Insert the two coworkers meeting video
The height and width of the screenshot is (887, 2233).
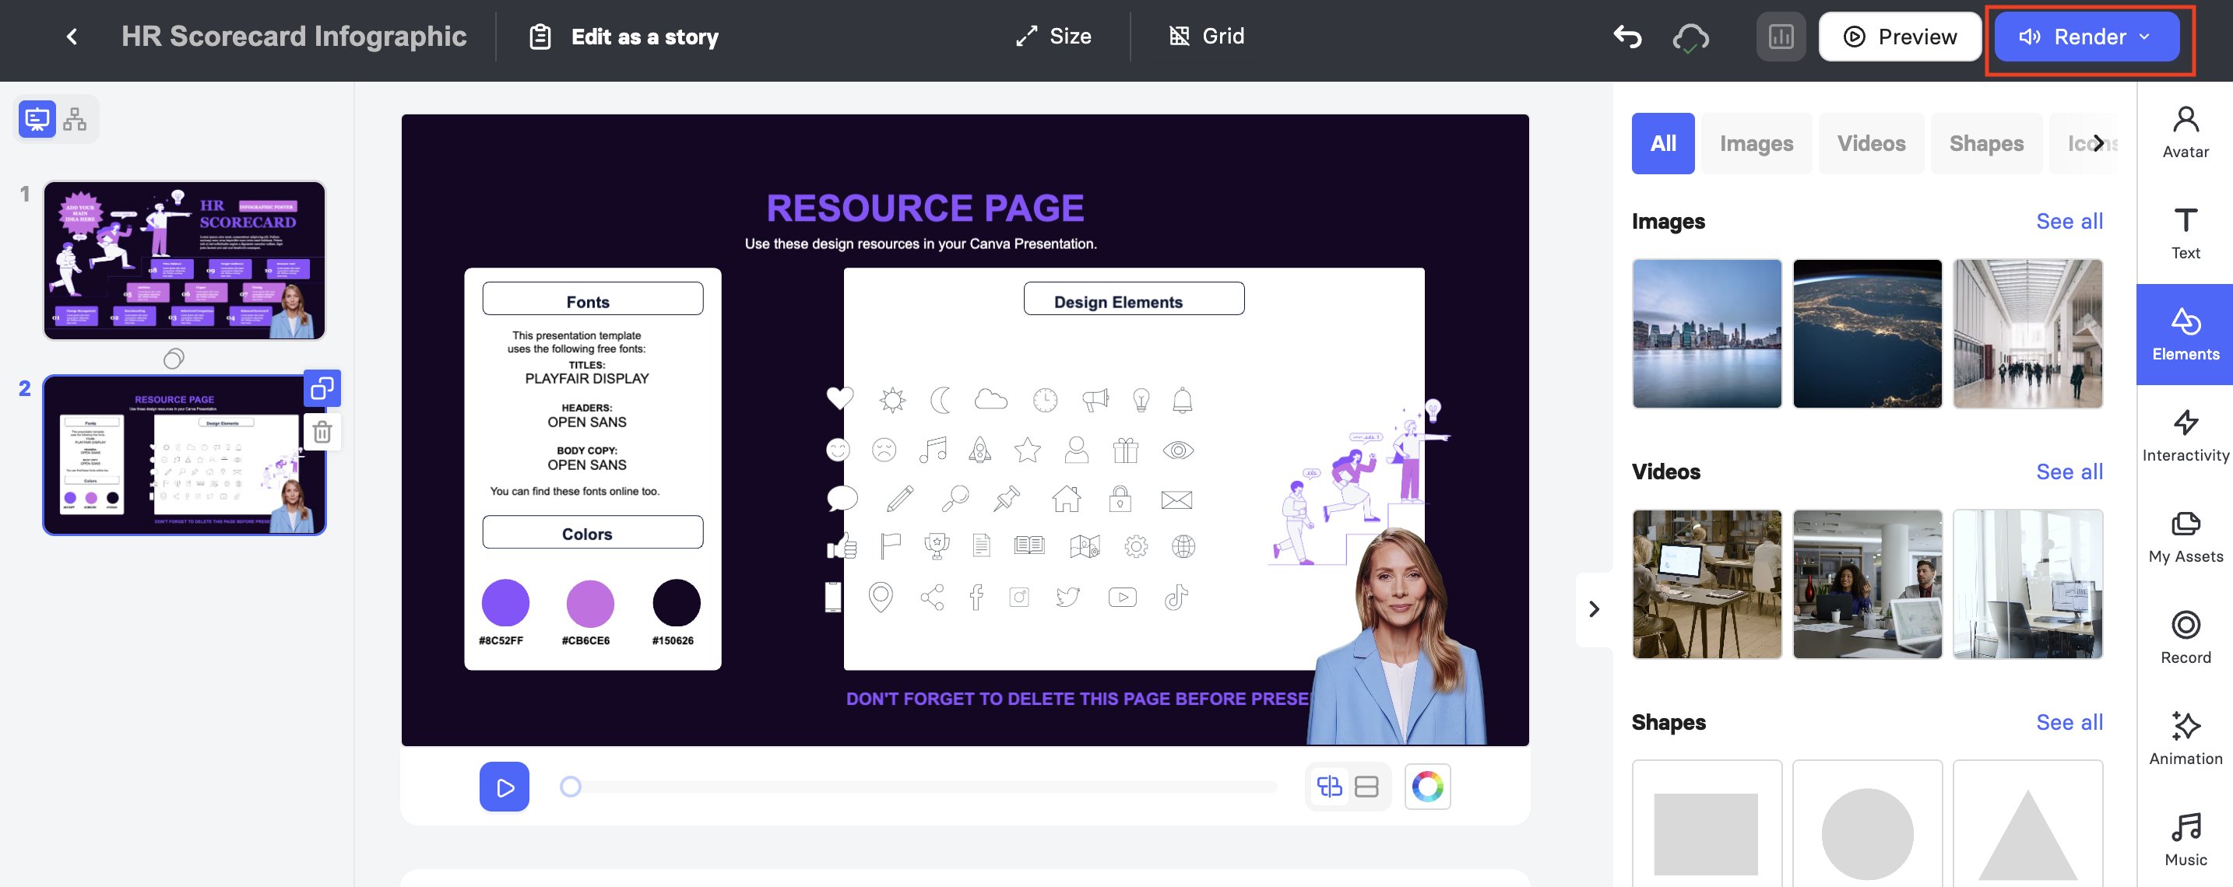[x=1867, y=584]
